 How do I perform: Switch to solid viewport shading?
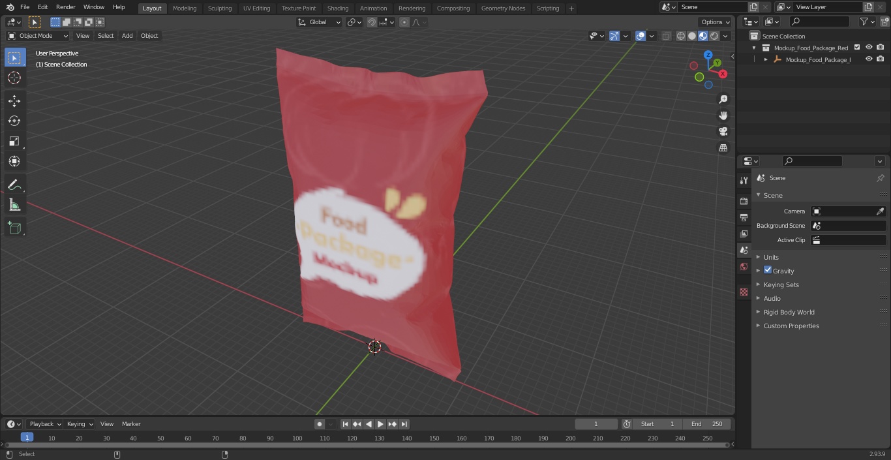(692, 36)
